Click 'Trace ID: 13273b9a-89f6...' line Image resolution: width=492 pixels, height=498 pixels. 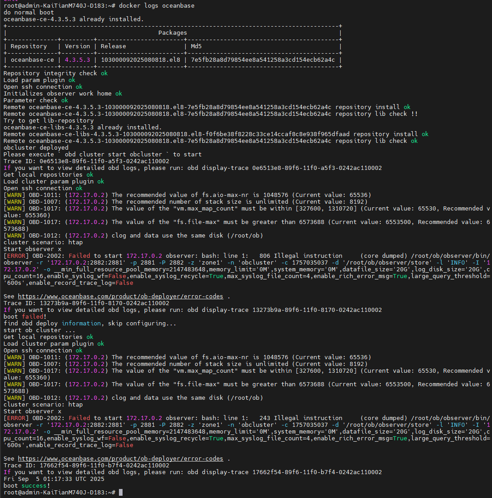87,303
